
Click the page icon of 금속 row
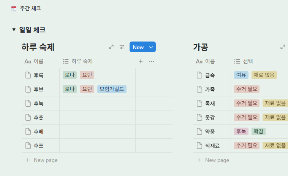coord(199,75)
